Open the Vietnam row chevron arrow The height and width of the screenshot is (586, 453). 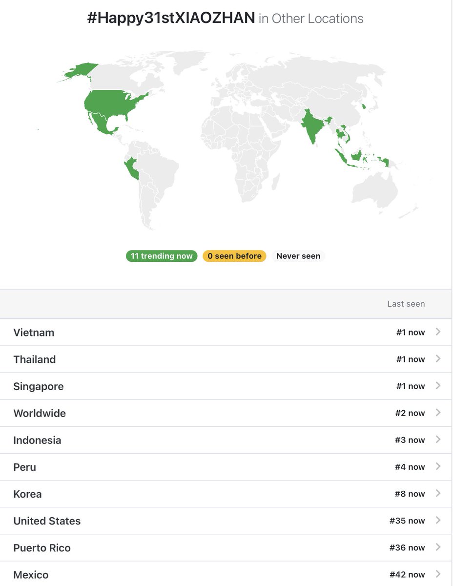click(x=438, y=332)
